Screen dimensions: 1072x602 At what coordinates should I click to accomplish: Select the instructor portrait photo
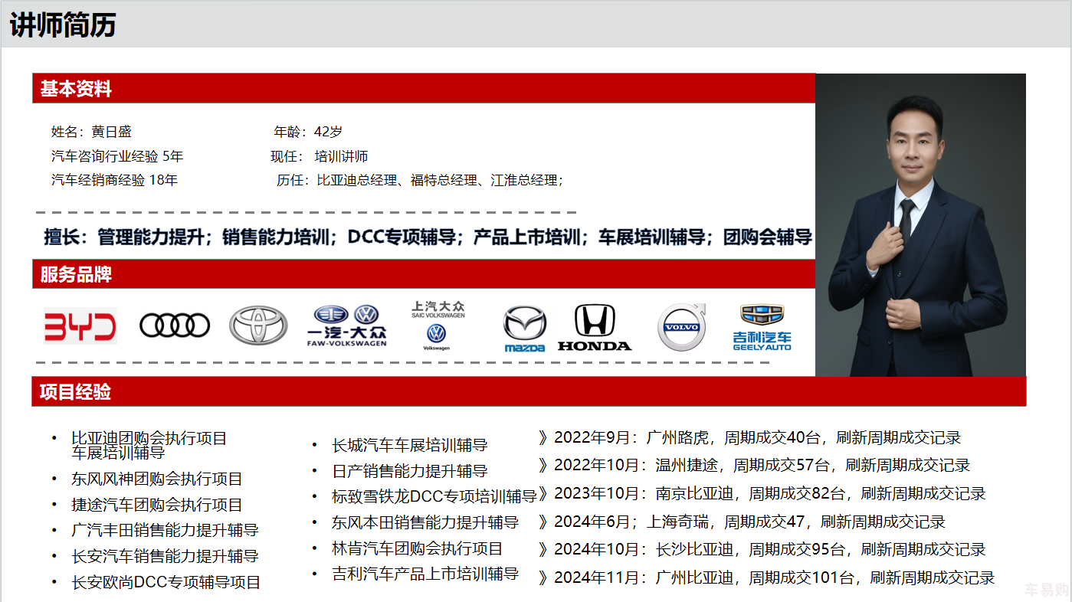coord(920,225)
